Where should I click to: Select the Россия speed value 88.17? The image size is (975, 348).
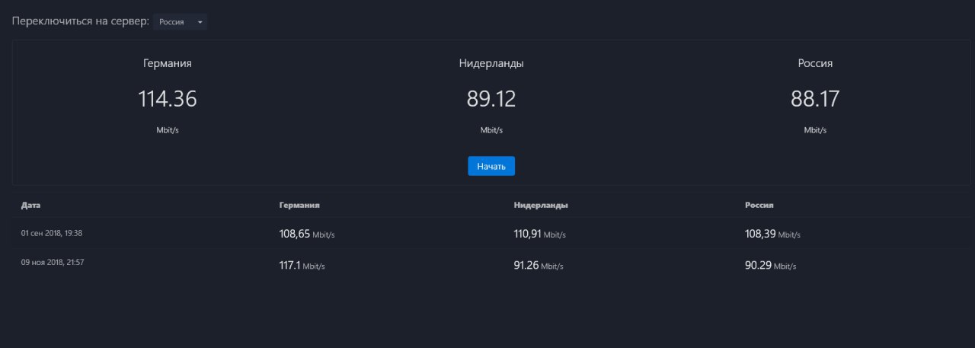(x=815, y=99)
